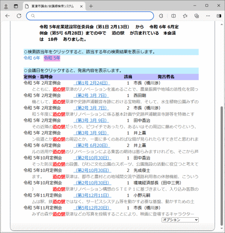Click the 発言者名 column header
This screenshot has width=225, height=233.
pos(166,77)
